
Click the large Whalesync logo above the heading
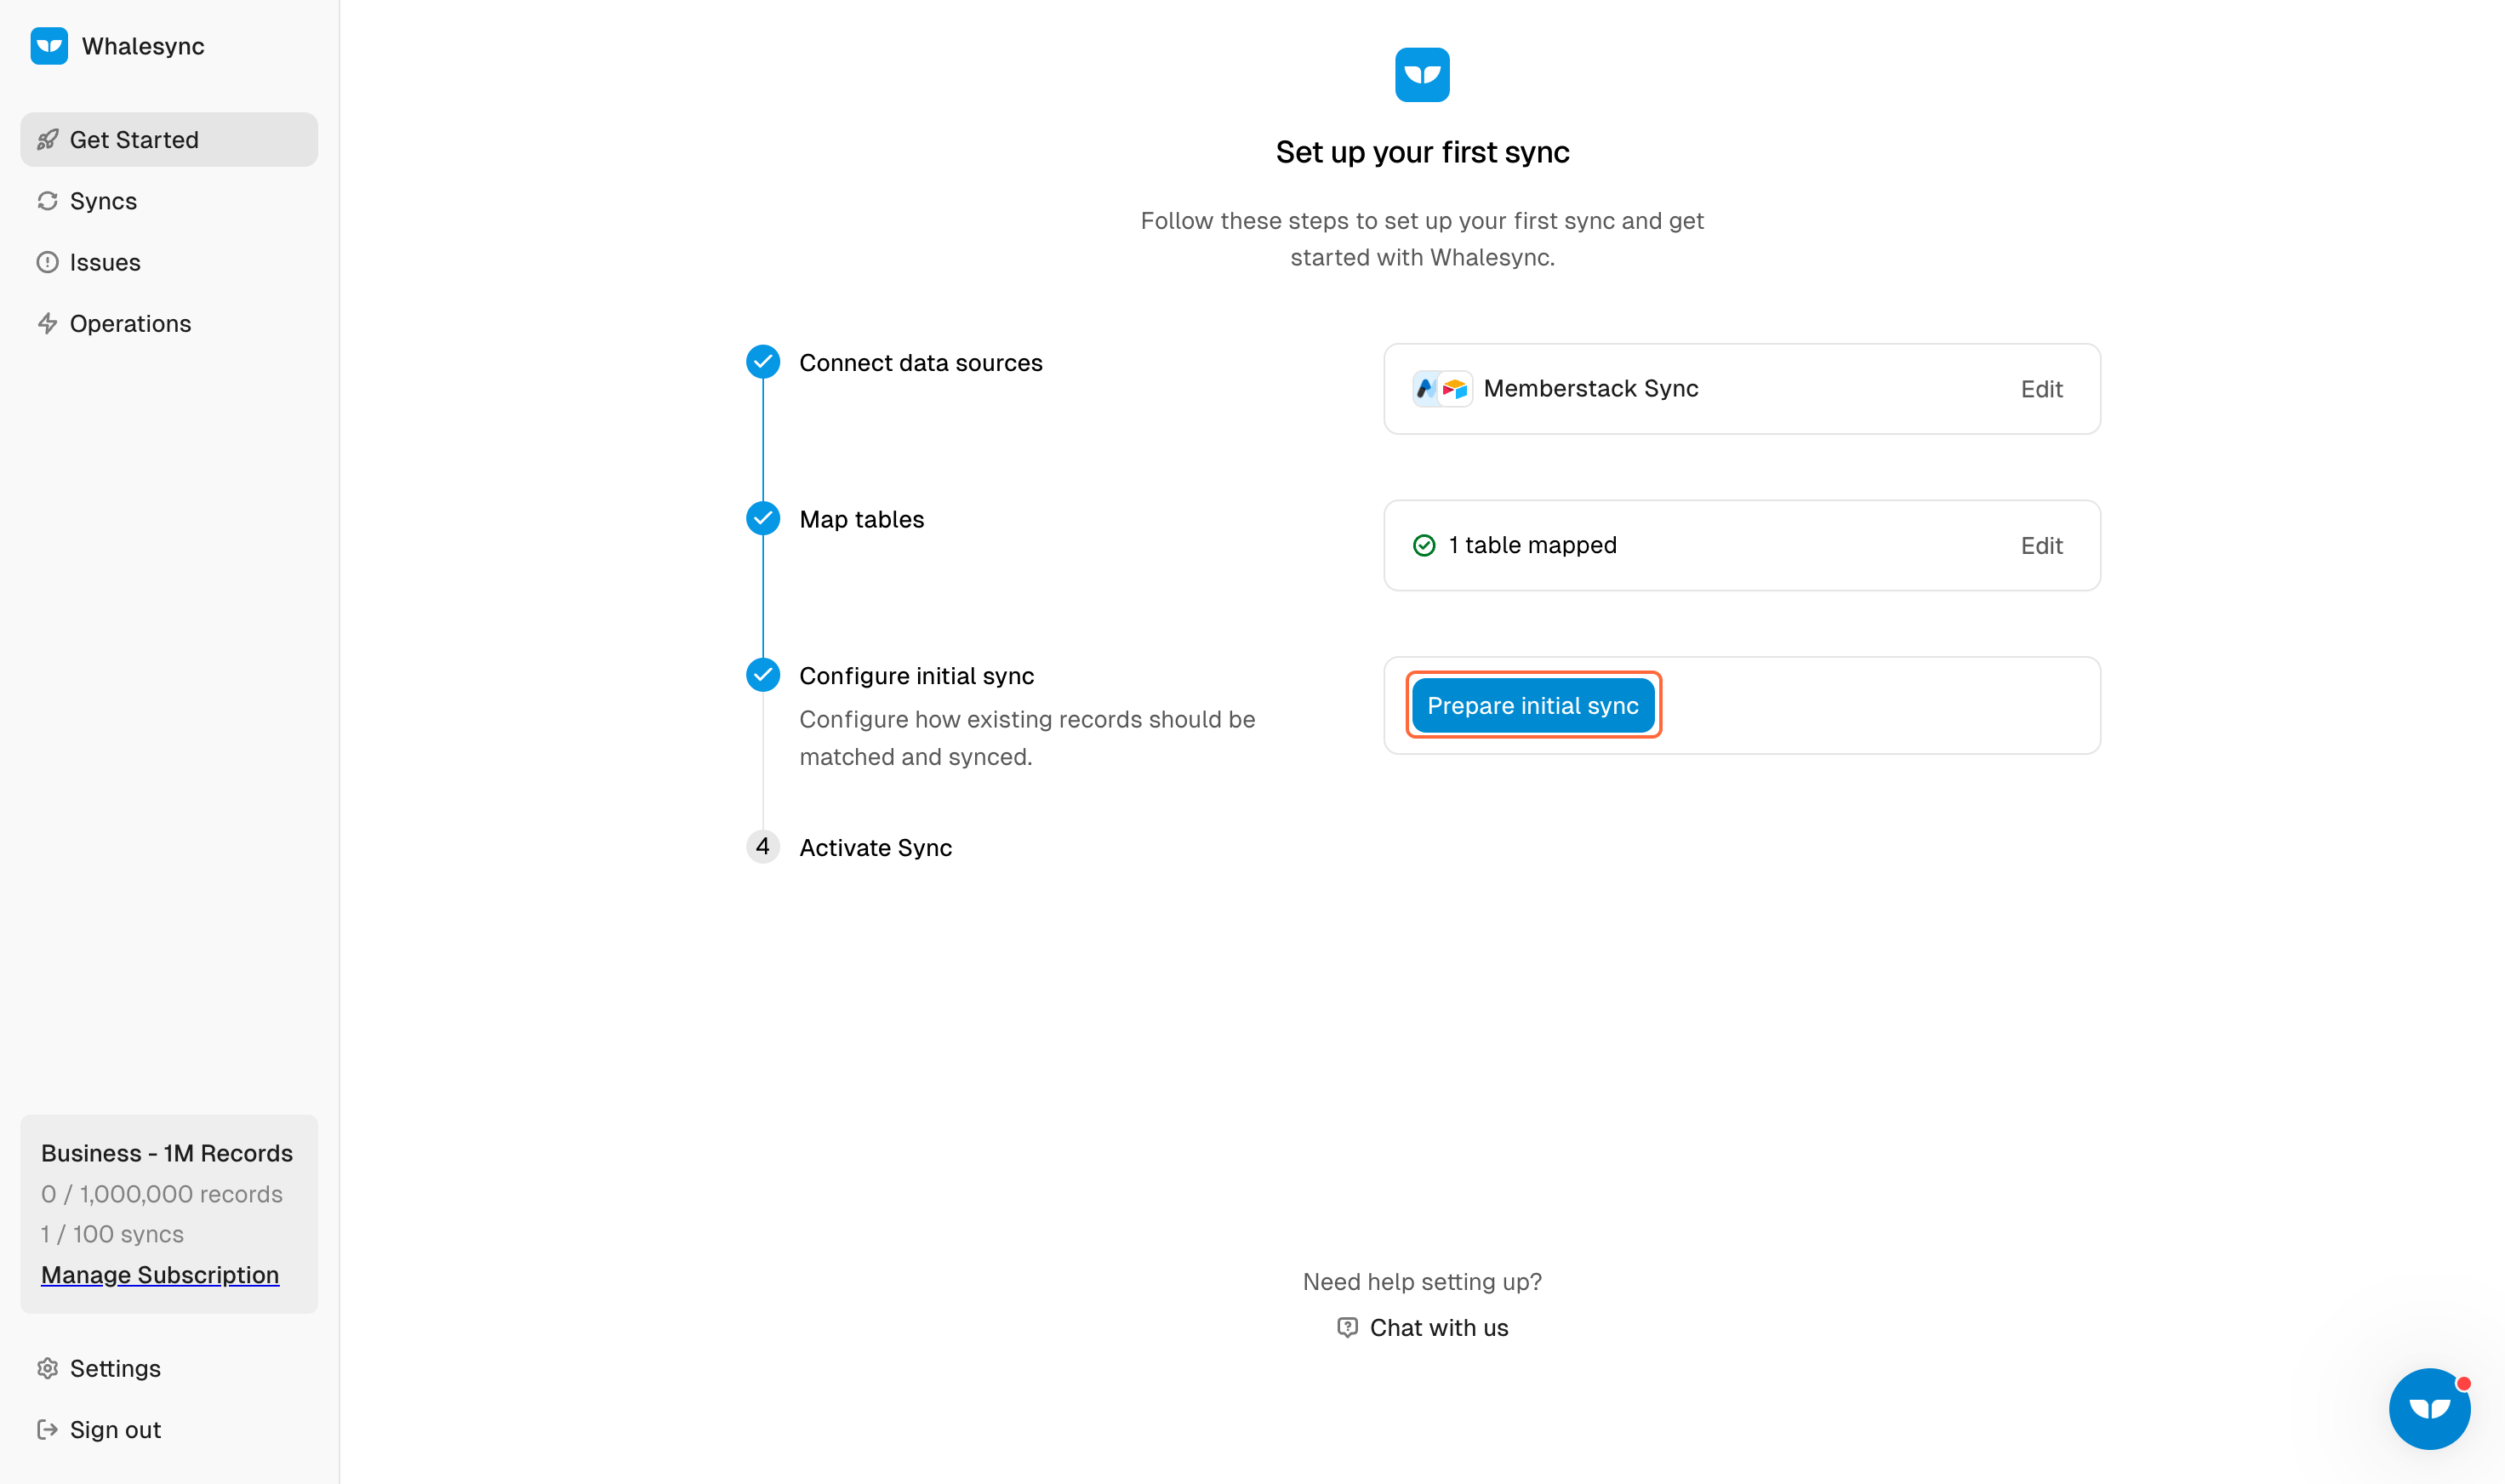pos(1421,75)
